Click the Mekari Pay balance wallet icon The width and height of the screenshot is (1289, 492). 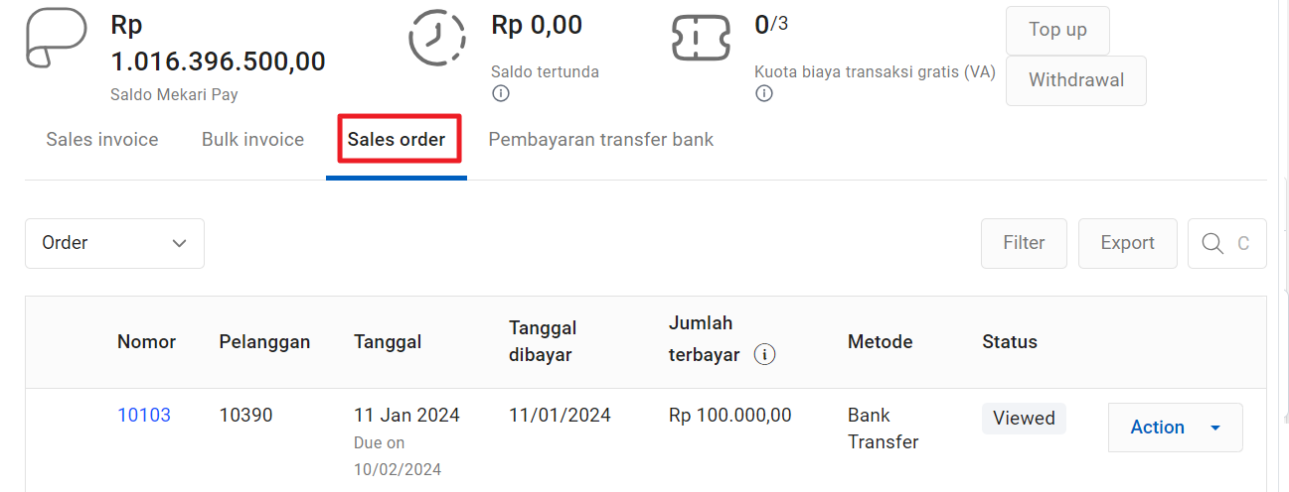pyautogui.click(x=56, y=39)
